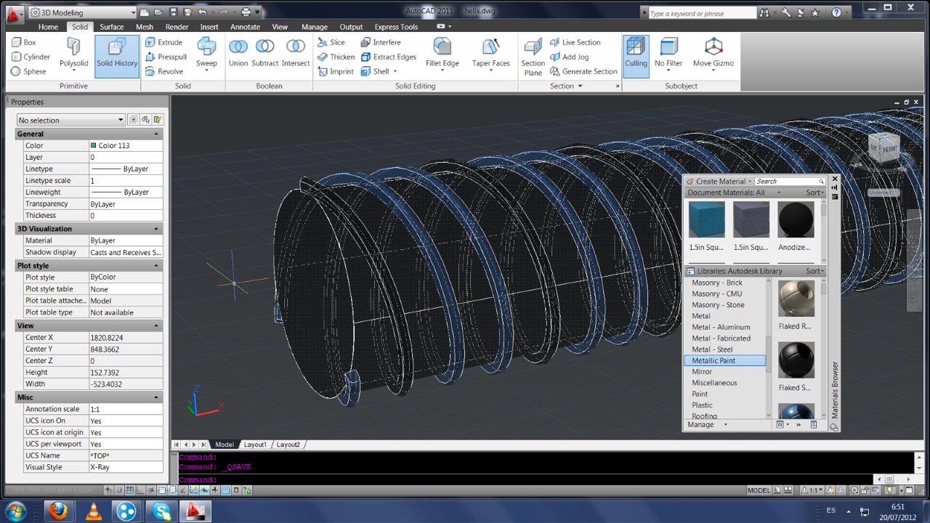Screen dimensions: 930x523
Task: Click the Intersect boolean tool
Action: (x=296, y=53)
